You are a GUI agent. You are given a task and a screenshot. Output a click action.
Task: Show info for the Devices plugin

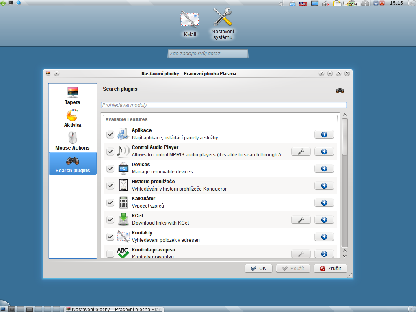(324, 169)
